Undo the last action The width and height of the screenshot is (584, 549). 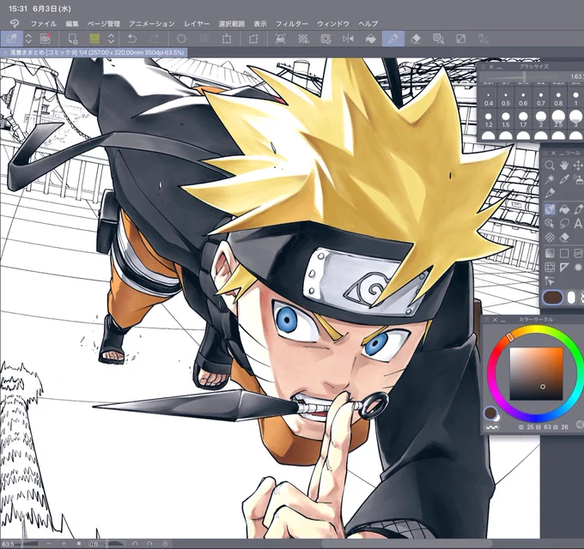[132, 39]
